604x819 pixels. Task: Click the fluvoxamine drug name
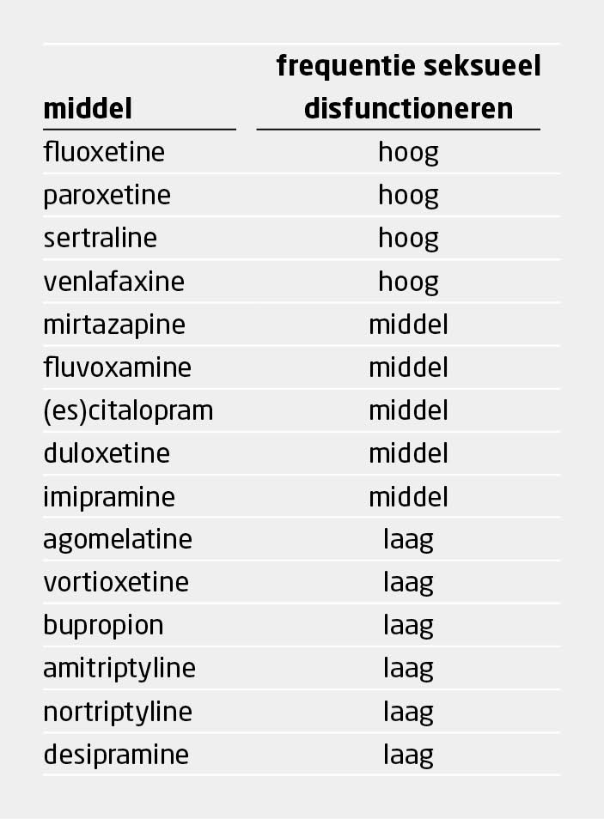pos(117,367)
